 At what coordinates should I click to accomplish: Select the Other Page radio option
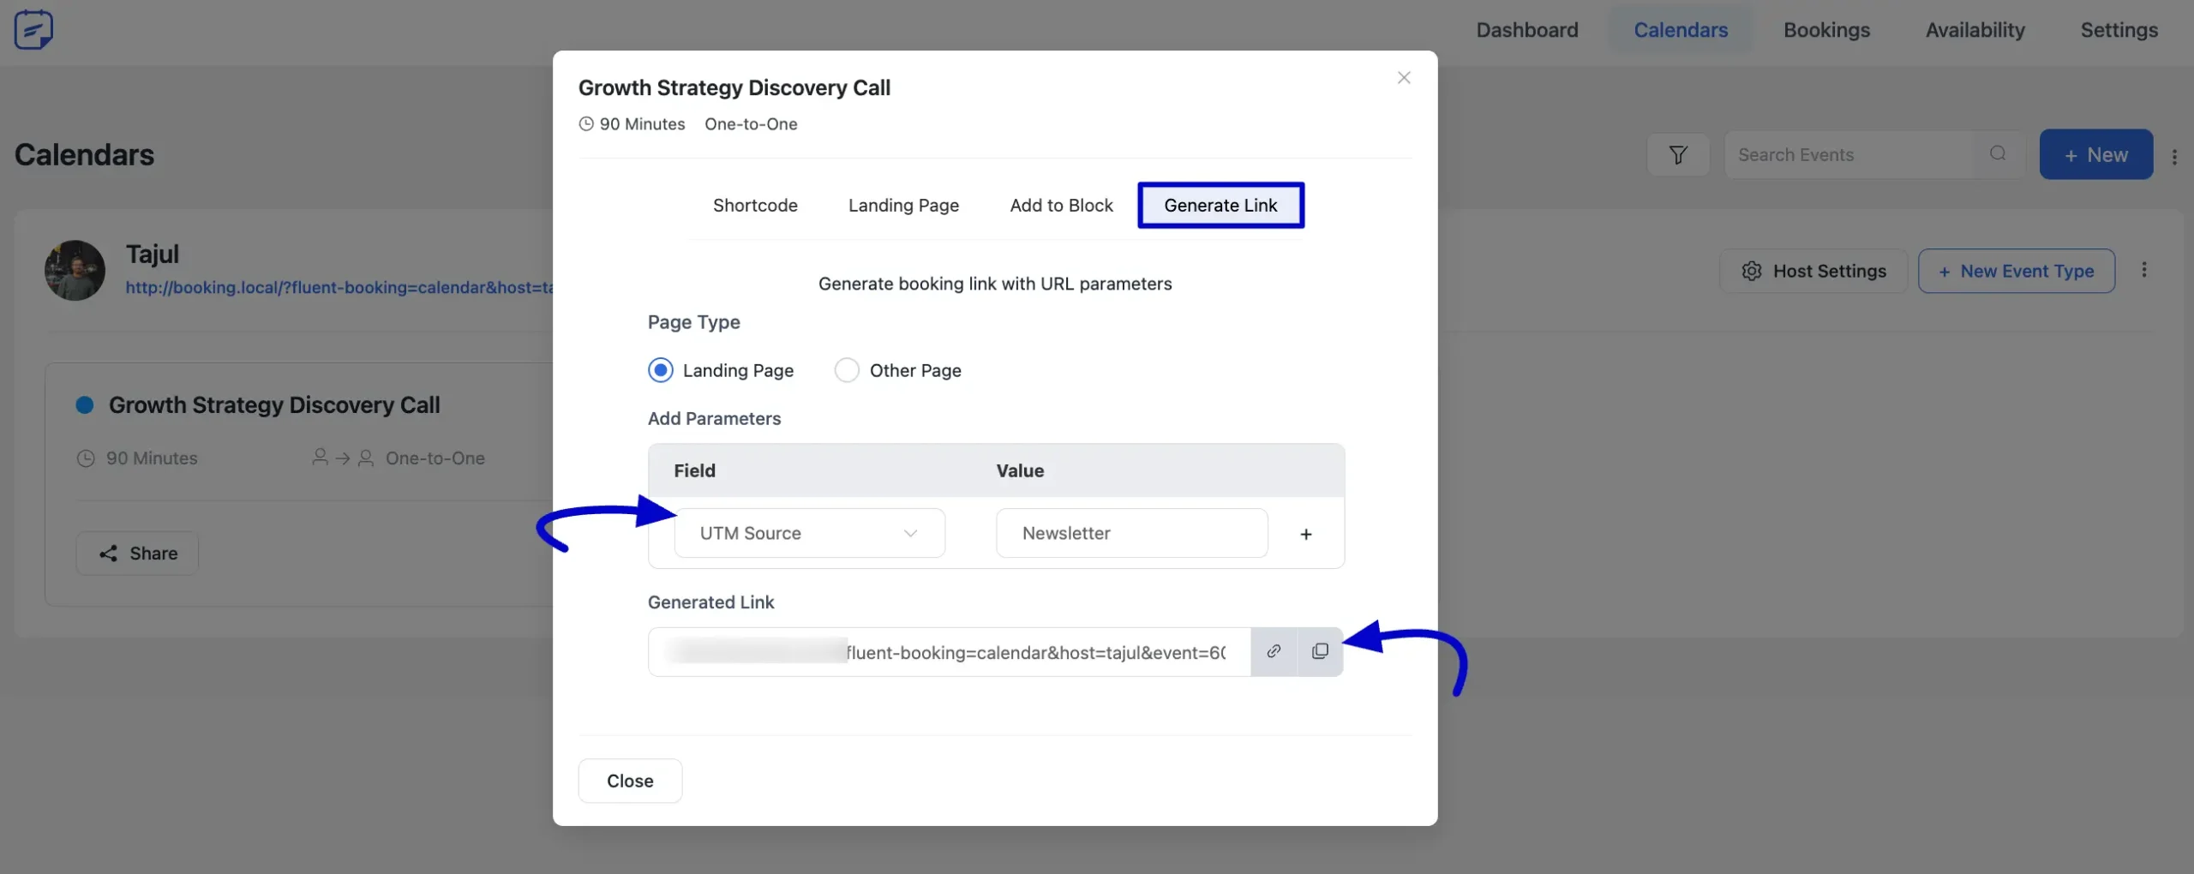click(x=847, y=371)
